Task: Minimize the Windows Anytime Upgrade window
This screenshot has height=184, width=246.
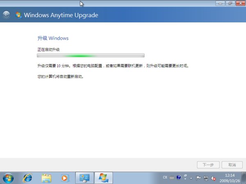Action: coord(220,3)
